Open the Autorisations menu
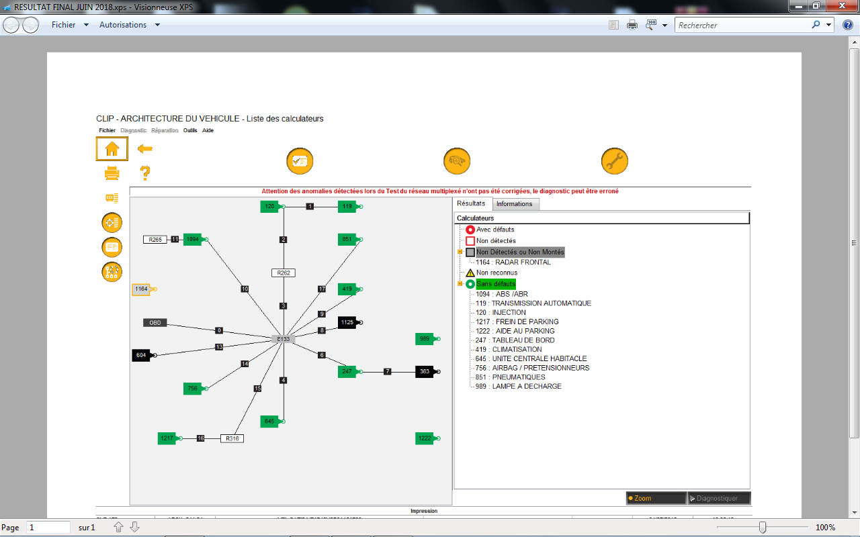 [129, 25]
